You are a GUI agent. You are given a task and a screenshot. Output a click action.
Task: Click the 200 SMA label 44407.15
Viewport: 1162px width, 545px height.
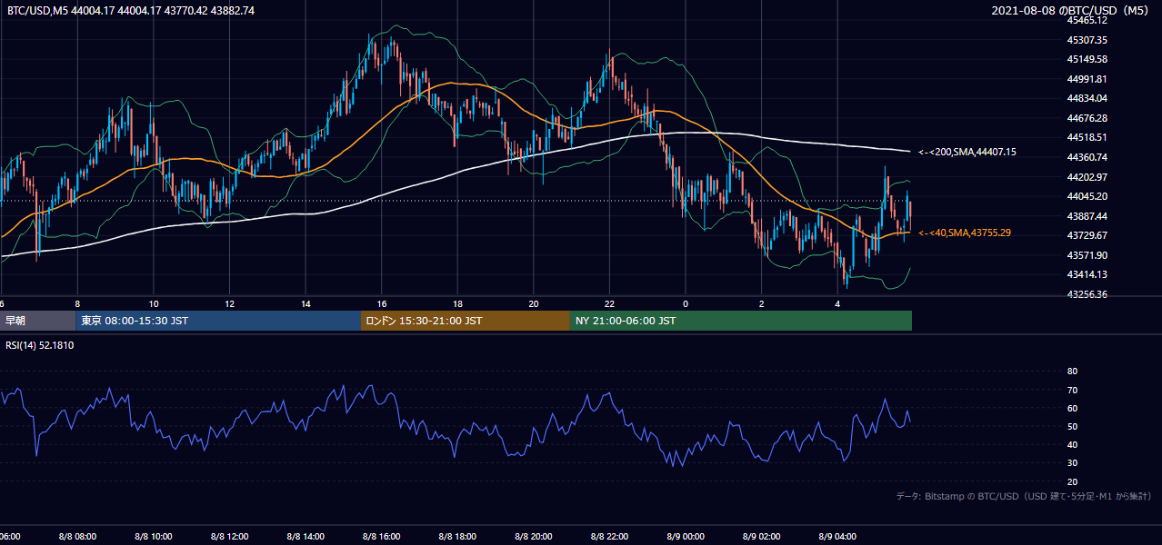click(967, 152)
